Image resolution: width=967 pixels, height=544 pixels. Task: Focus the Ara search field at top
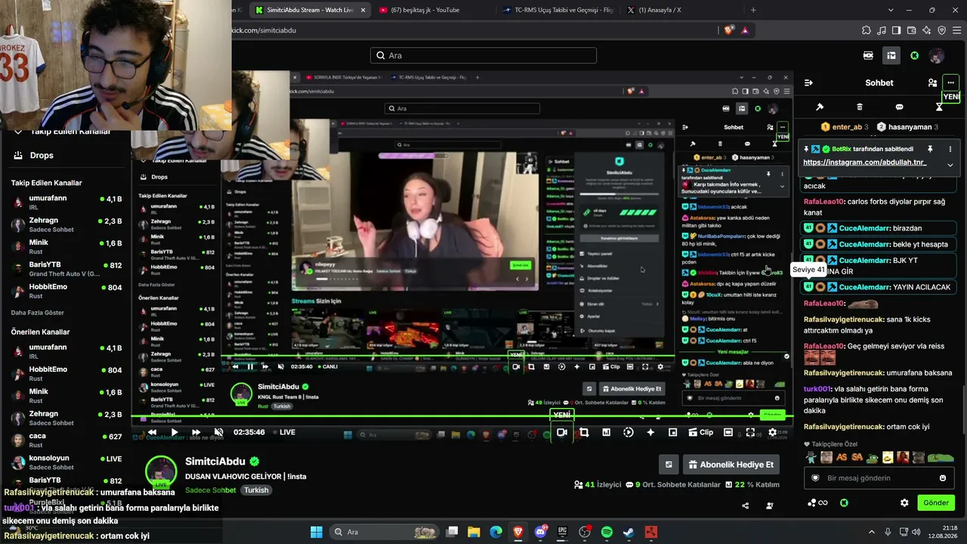tap(483, 55)
